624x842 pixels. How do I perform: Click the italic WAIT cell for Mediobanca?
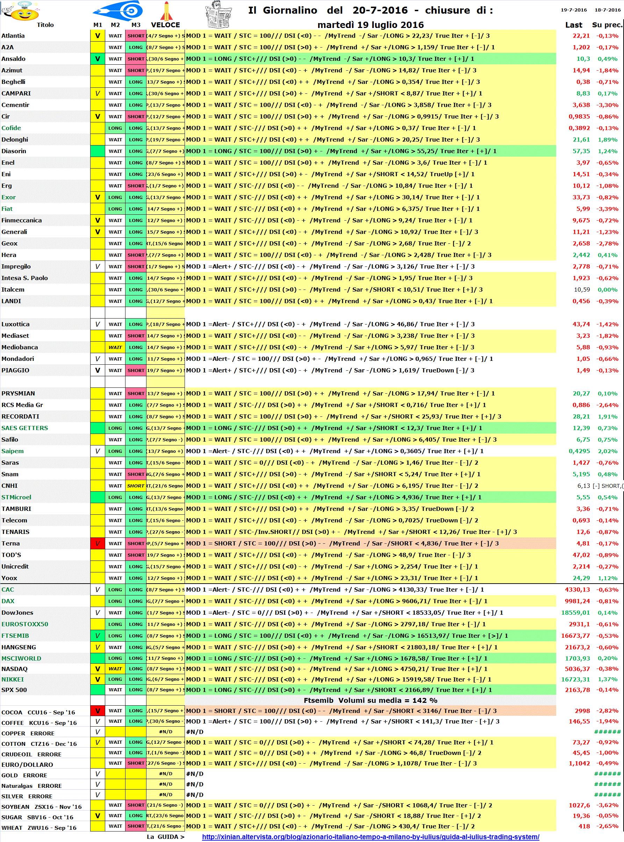point(115,347)
